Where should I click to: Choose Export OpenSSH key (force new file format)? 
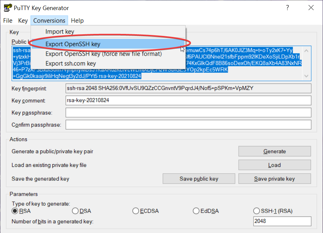point(108,54)
